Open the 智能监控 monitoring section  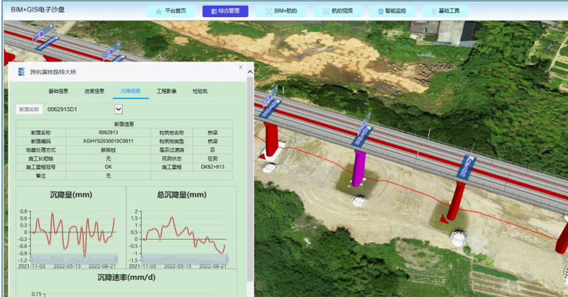tap(392, 11)
